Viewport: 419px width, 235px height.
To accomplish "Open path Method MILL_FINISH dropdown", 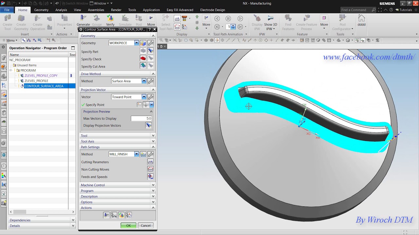I will (137, 154).
